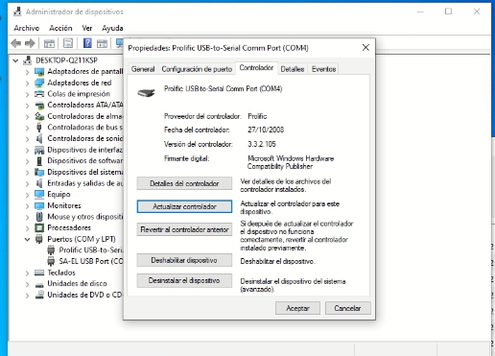The image size is (495, 356).
Task: Click Aceptar to confirm
Action: tap(297, 308)
